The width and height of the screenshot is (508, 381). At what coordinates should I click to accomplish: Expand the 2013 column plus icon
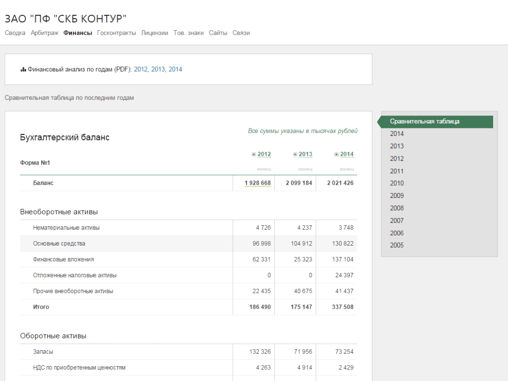[x=295, y=155]
